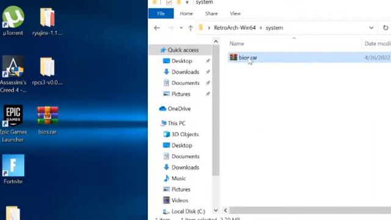This screenshot has width=391, height=220.
Task: Open the Home ribbon tab
Action: (x=186, y=13)
